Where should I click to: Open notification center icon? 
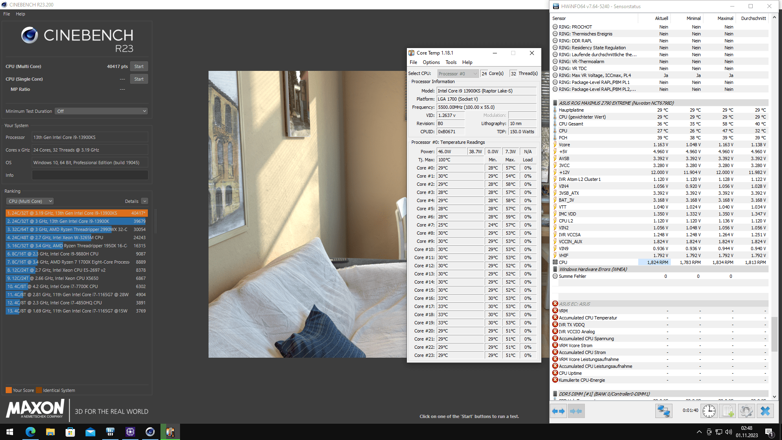click(x=769, y=432)
